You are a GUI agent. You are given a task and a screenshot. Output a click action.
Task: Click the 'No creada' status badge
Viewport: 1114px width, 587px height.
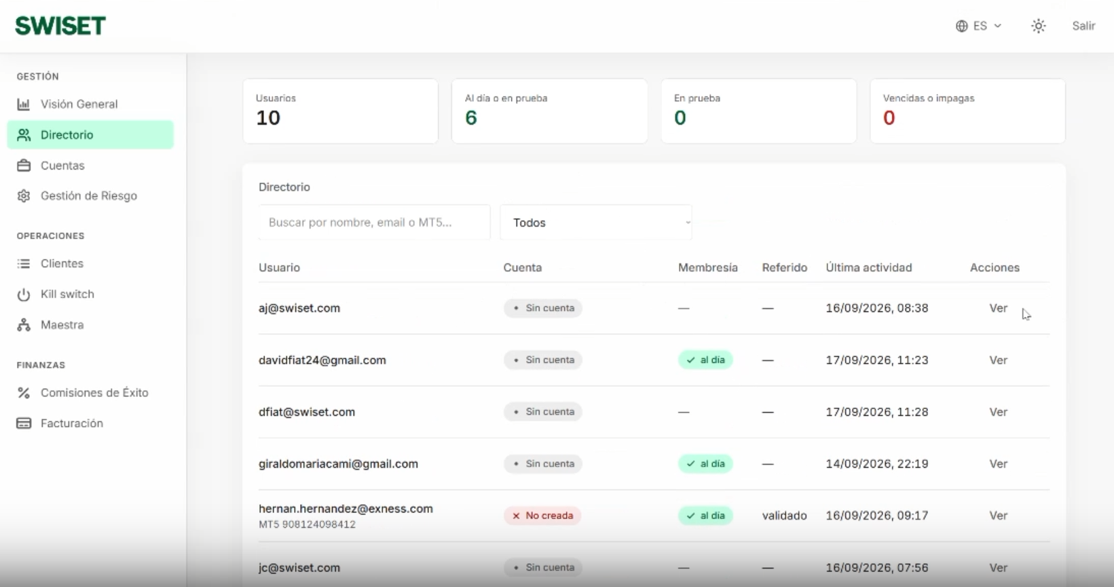[542, 516]
